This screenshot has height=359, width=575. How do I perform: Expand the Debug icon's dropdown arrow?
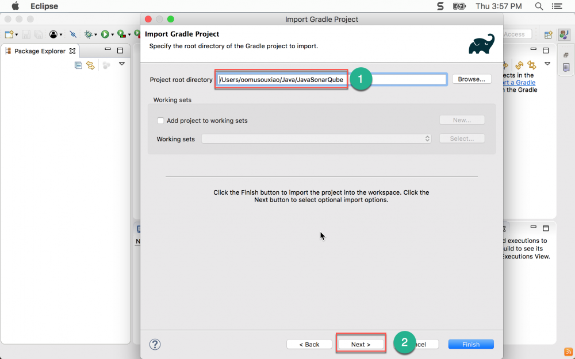(x=95, y=35)
